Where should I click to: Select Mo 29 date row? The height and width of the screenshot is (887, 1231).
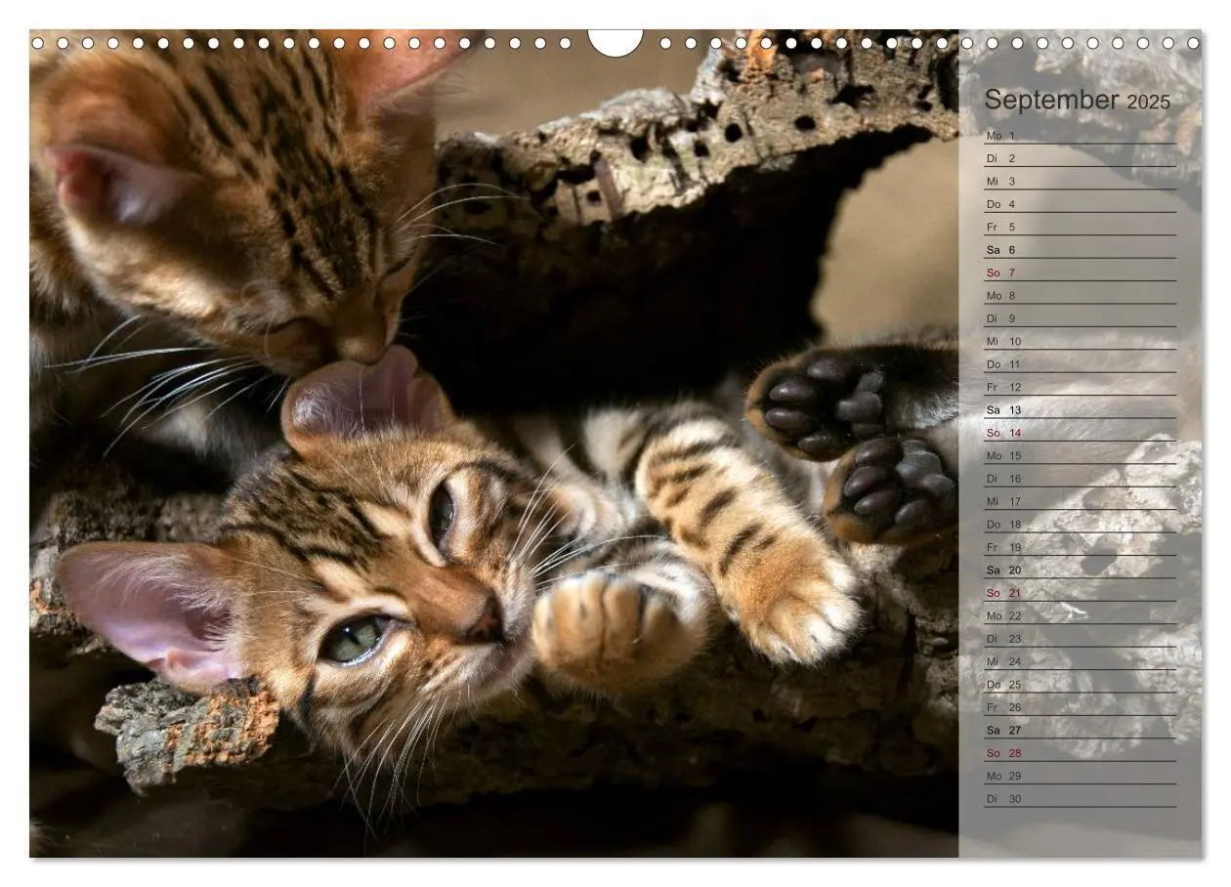coord(1080,776)
